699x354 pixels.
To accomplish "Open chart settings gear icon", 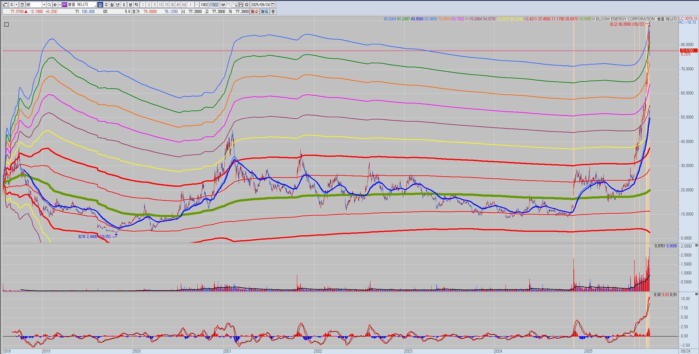I will point(246,5).
